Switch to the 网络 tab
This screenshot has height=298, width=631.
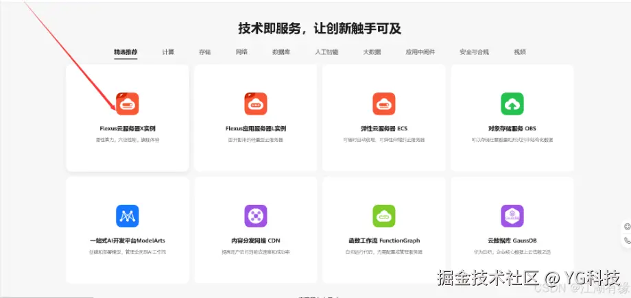(x=241, y=52)
